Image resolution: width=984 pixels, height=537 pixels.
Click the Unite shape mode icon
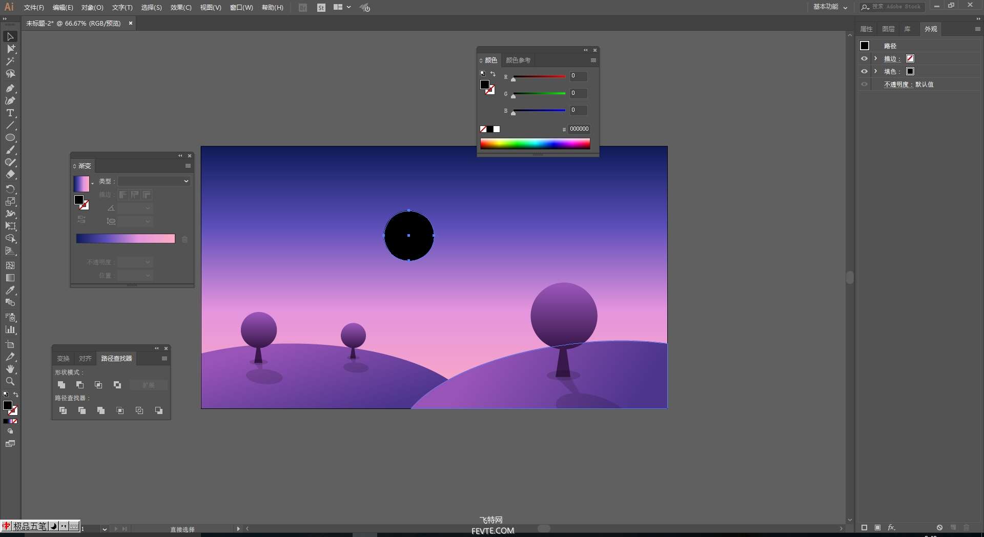[61, 385]
